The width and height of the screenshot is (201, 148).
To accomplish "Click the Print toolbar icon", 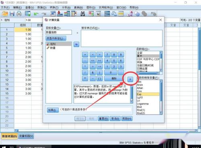I will pyautogui.click(x=19, y=14).
